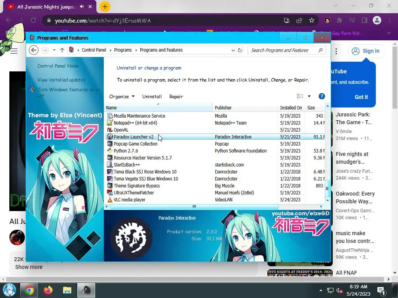Image resolution: width=398 pixels, height=298 pixels.
Task: Sort the list by Name column
Action: (159, 107)
